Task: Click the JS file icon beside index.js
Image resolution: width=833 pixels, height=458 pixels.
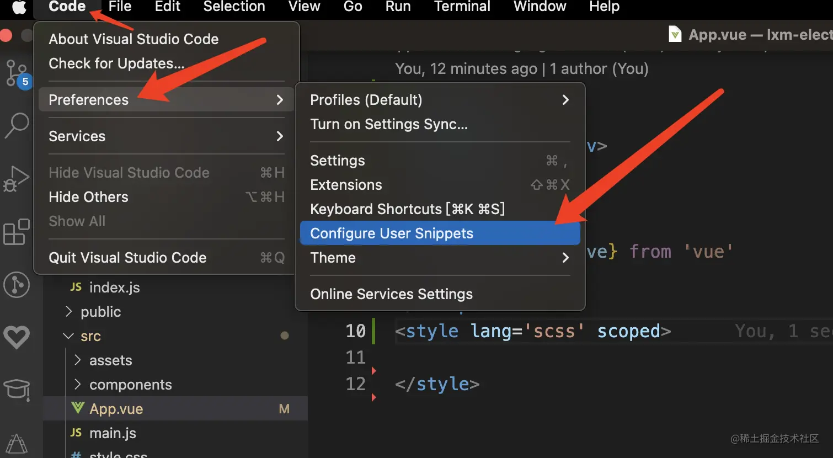Action: 76,287
